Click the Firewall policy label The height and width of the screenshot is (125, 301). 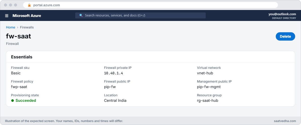click(22, 81)
